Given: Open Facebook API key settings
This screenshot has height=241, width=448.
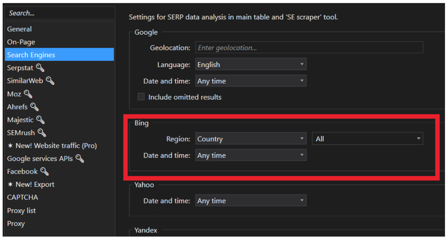Looking at the screenshot, I should 44,171.
